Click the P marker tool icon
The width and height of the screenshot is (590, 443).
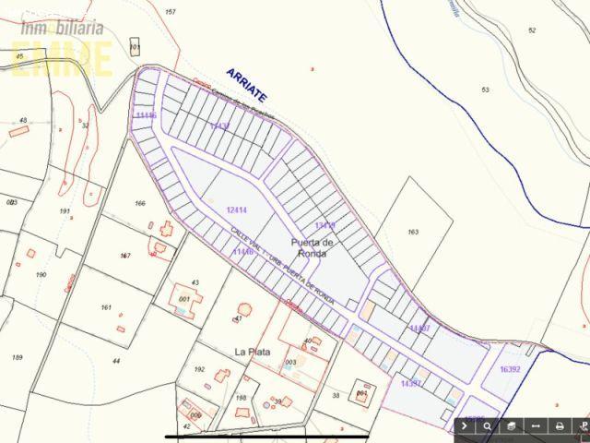[x=582, y=426]
